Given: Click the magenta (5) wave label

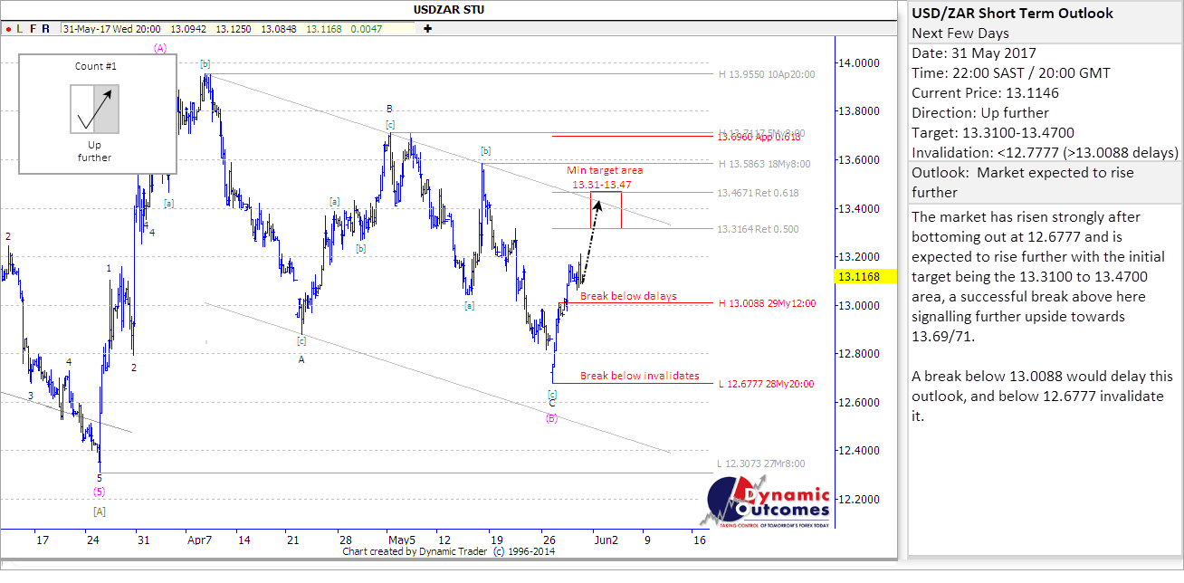Looking at the screenshot, I should 100,492.
